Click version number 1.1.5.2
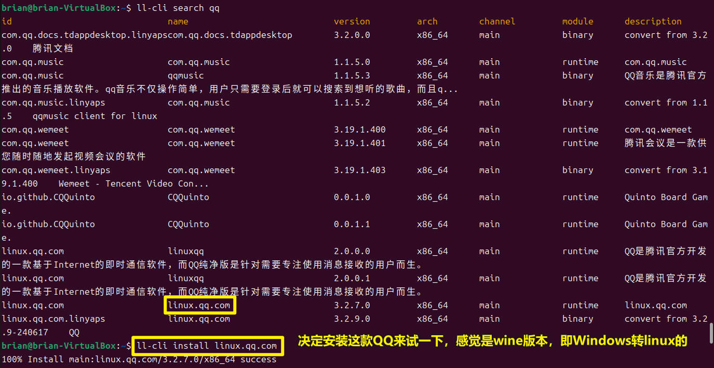The image size is (714, 368). 352,103
